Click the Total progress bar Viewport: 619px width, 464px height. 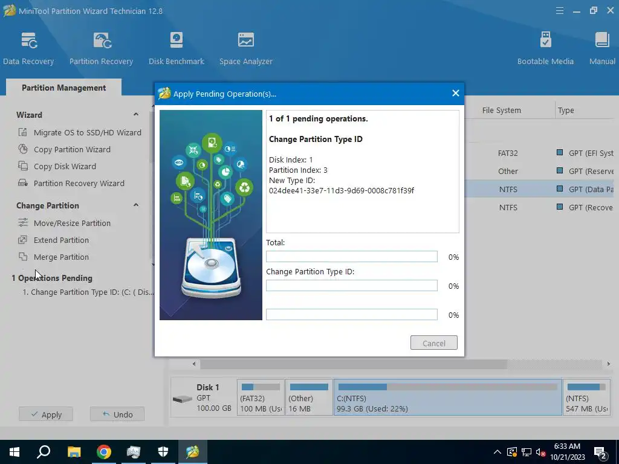pos(351,256)
